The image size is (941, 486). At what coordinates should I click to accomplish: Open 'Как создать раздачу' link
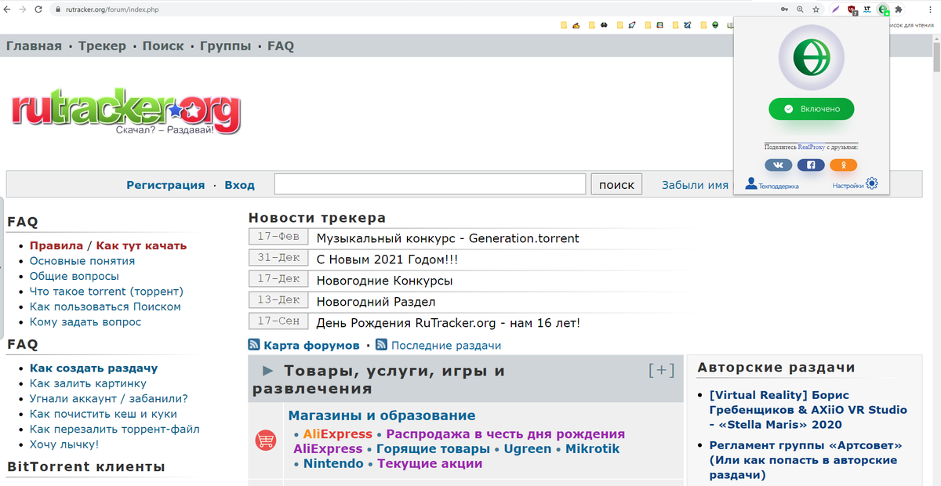tap(94, 368)
